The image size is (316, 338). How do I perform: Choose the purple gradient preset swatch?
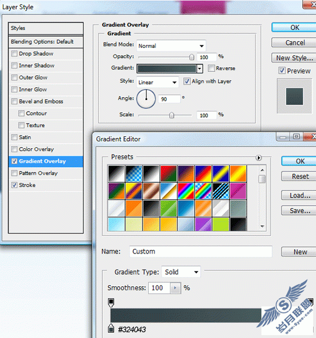(x=203, y=224)
